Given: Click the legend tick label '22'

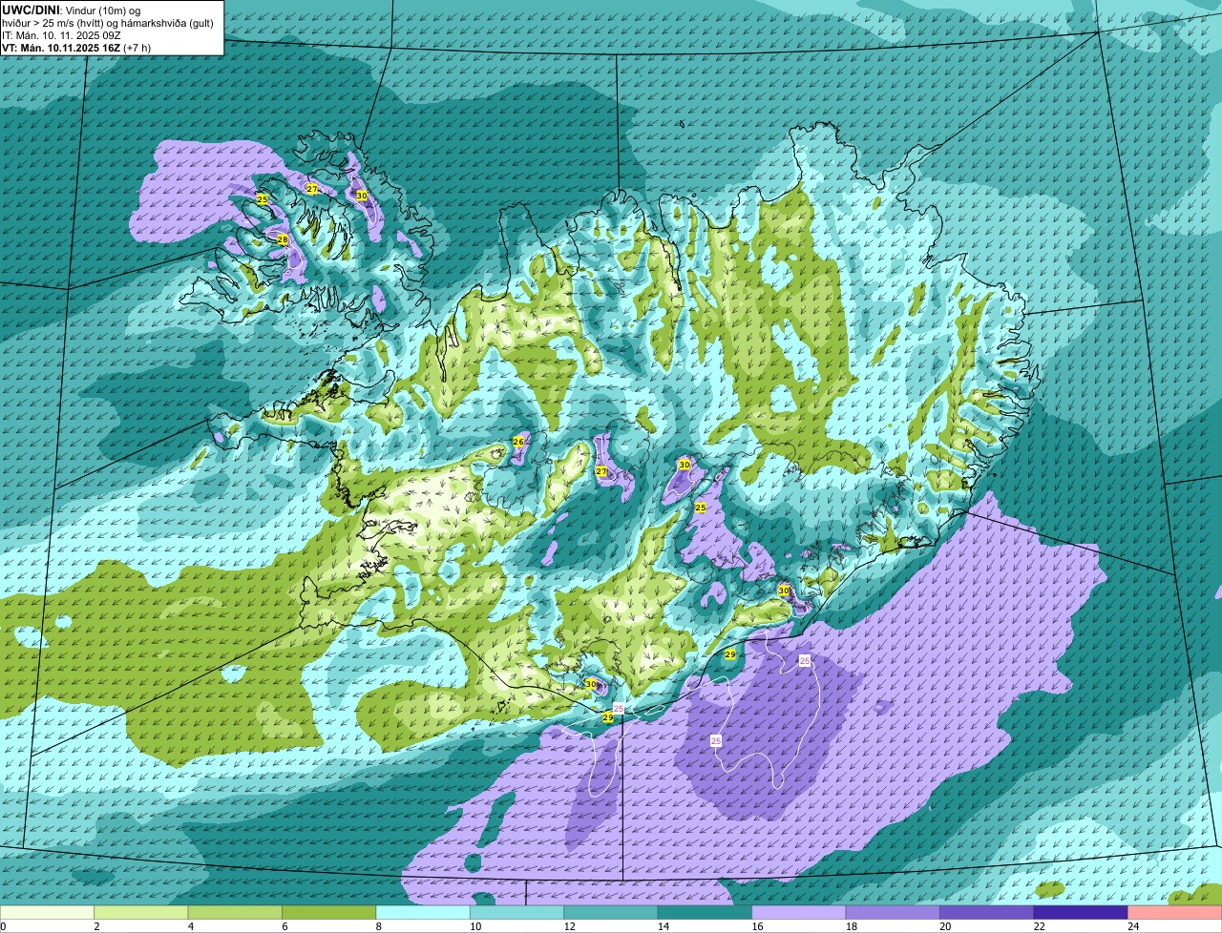Looking at the screenshot, I should tap(1039, 926).
